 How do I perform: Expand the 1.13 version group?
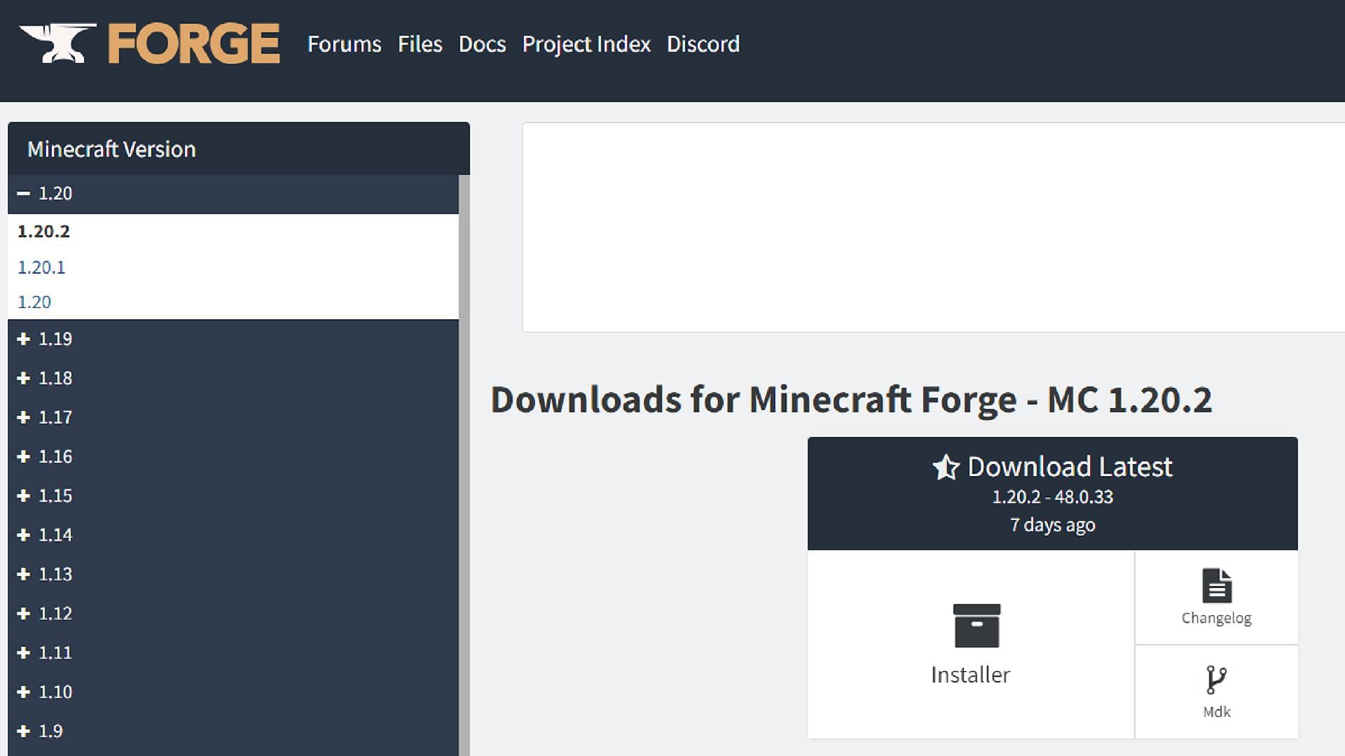(233, 575)
